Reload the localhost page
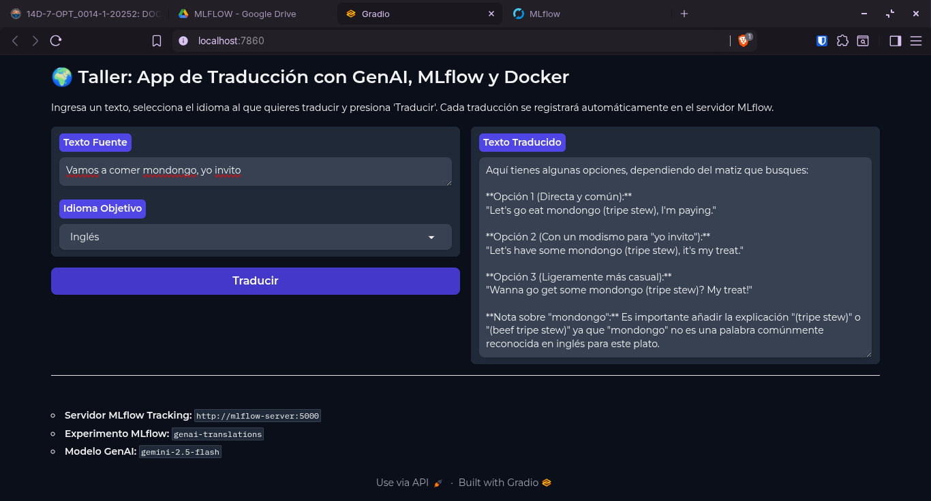Image resolution: width=931 pixels, height=501 pixels. (x=56, y=41)
